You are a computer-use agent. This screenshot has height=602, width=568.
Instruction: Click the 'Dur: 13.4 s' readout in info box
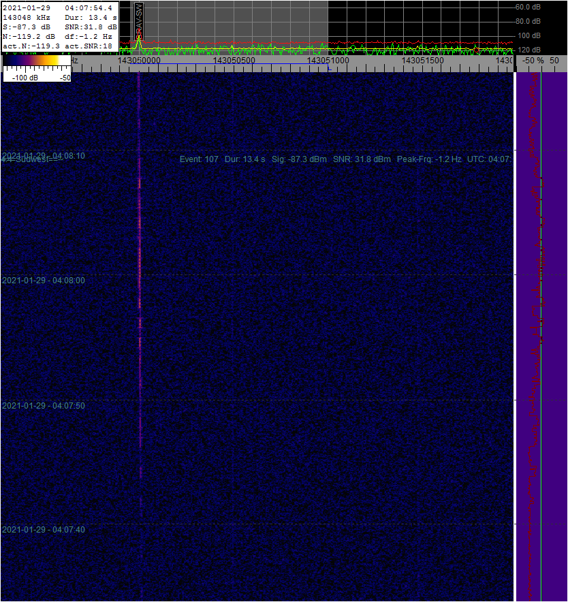[91, 17]
